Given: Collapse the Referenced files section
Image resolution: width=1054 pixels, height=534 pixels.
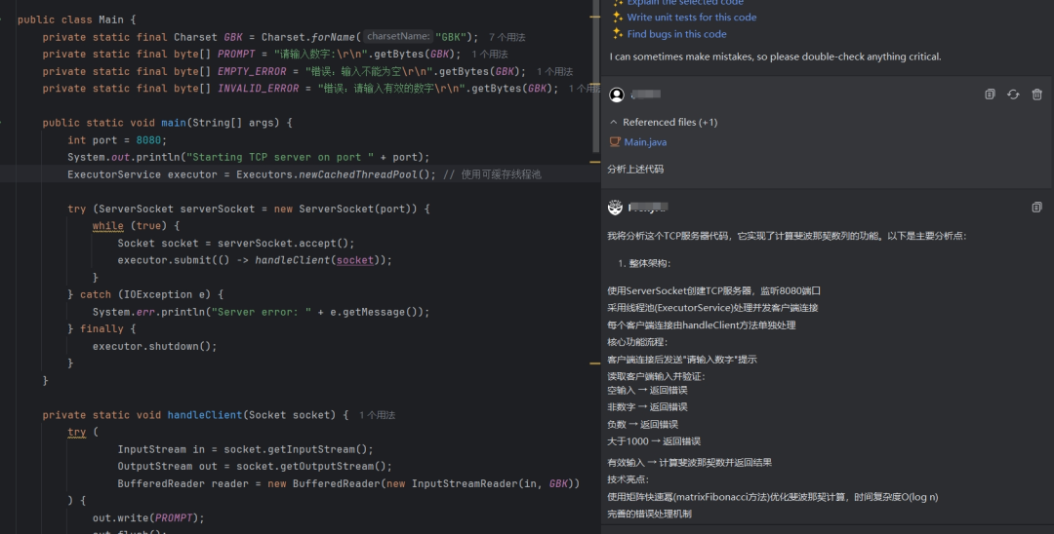Looking at the screenshot, I should click(x=614, y=123).
